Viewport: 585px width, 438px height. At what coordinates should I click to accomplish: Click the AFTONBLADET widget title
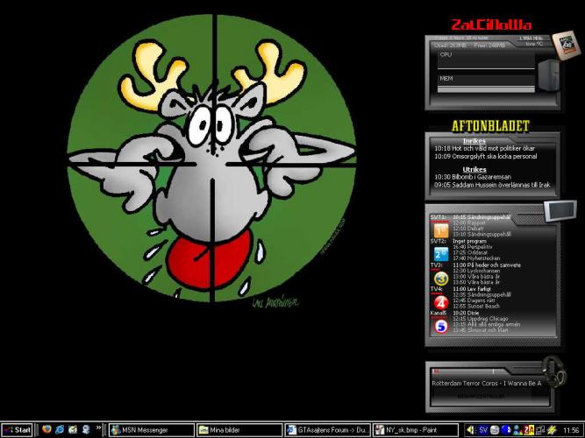[490, 126]
